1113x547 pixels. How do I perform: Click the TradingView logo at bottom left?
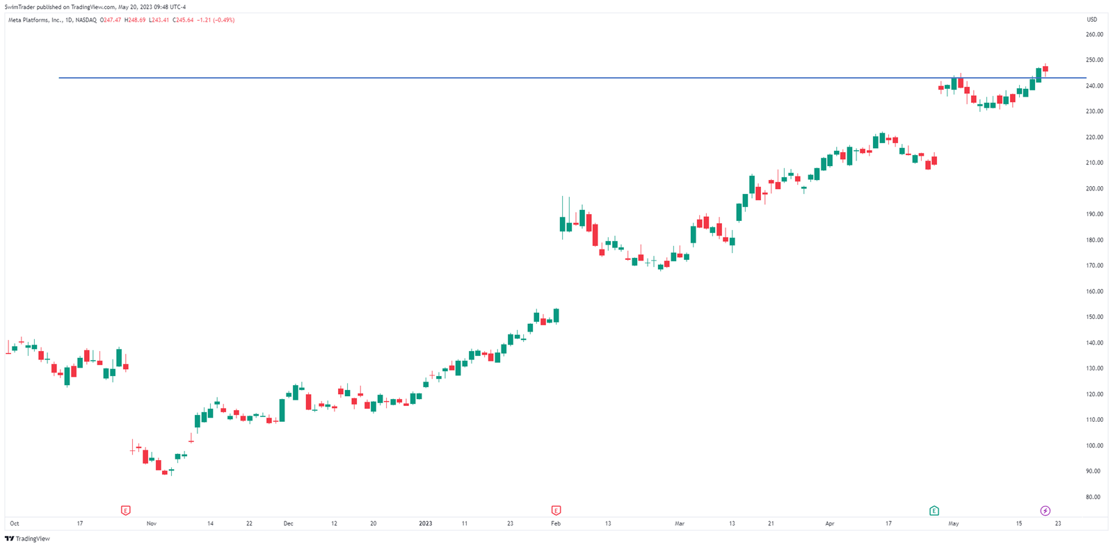(x=27, y=539)
